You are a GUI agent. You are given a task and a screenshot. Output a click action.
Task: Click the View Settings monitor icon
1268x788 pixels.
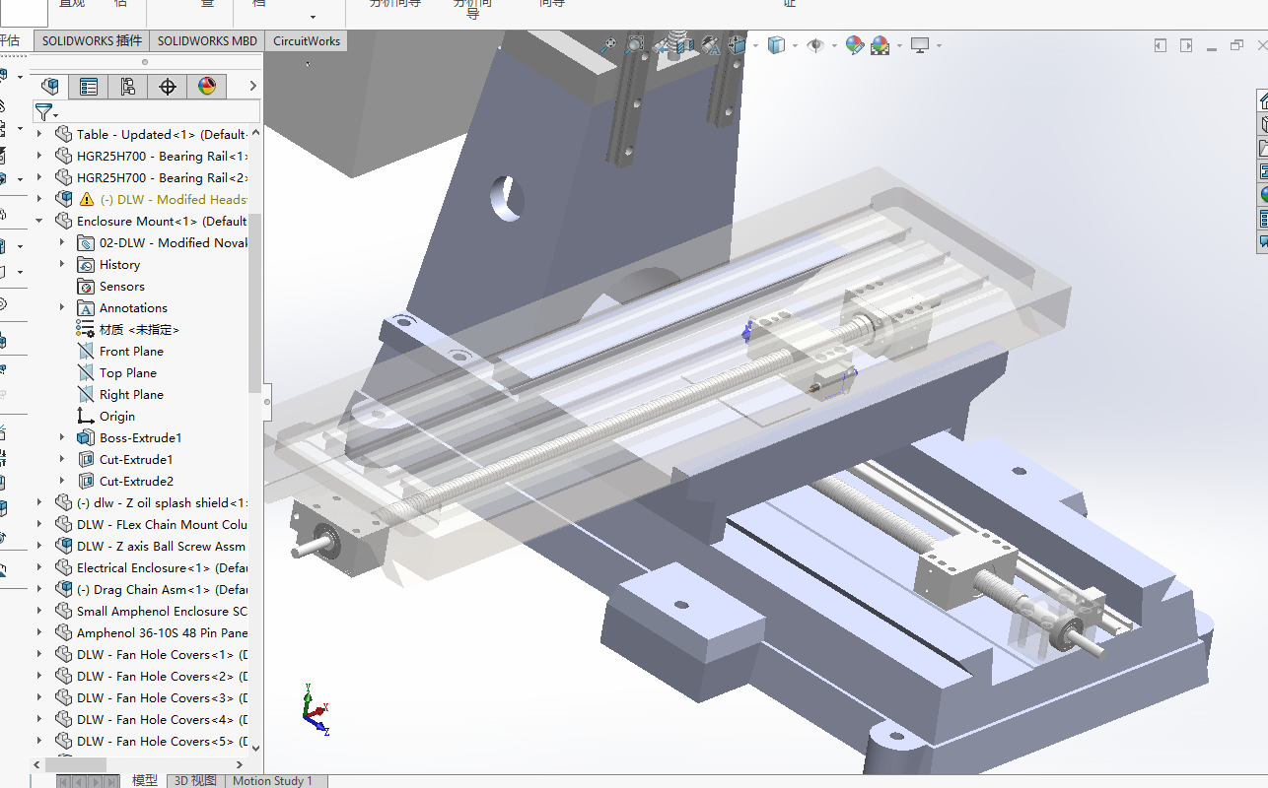click(920, 44)
